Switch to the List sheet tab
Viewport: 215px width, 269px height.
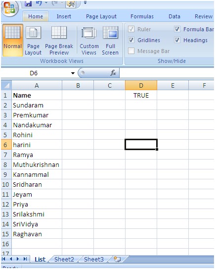(40, 259)
